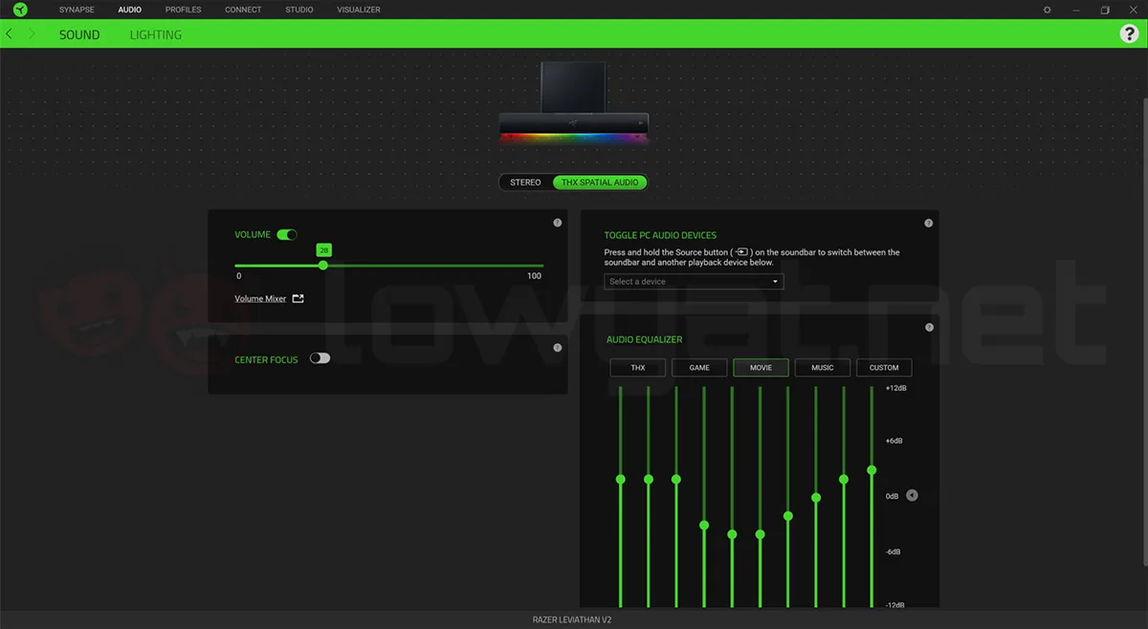
Task: Open the Volume Mixer link
Action: pos(260,299)
